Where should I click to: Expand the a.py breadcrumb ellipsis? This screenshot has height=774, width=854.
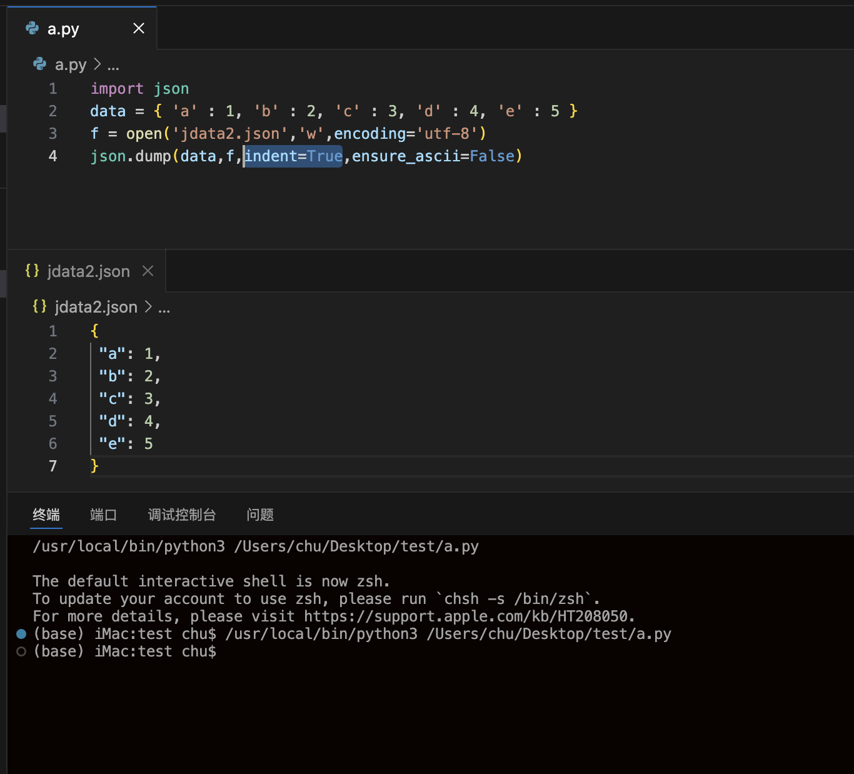click(x=113, y=65)
